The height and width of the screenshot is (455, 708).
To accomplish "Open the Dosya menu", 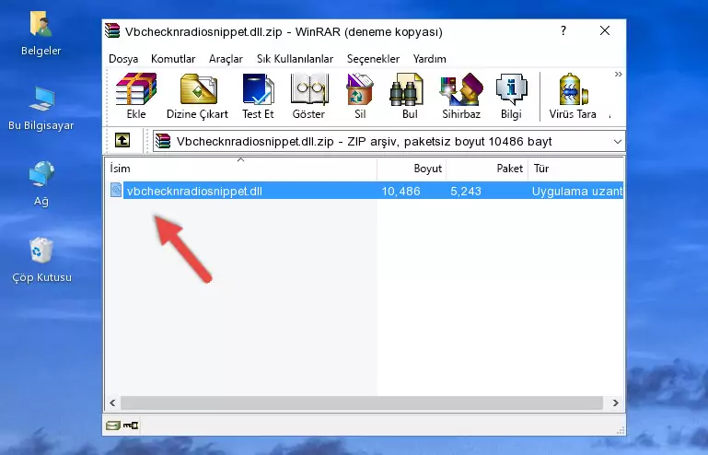I will click(x=123, y=59).
